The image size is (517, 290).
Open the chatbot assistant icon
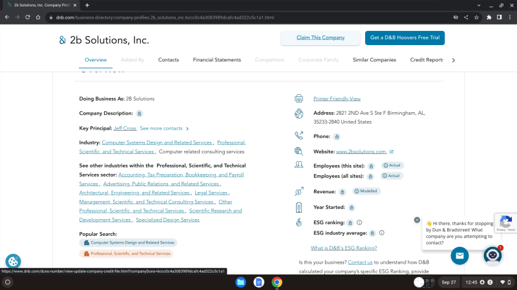click(492, 255)
